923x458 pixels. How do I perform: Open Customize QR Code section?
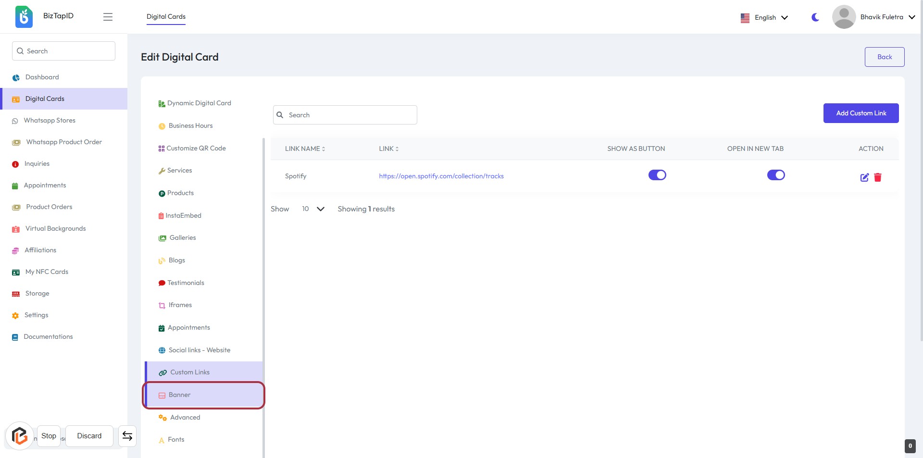[x=196, y=148]
